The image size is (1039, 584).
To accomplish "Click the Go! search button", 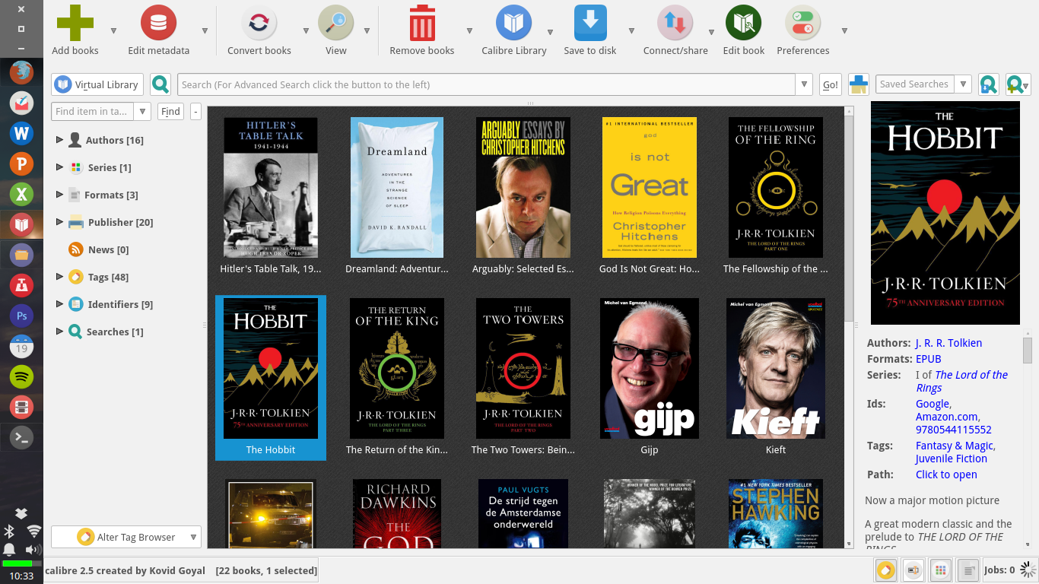I will click(x=831, y=84).
